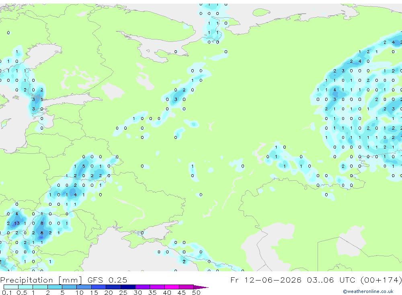Click the 13 mm precipitation value on map

(x=16, y=223)
